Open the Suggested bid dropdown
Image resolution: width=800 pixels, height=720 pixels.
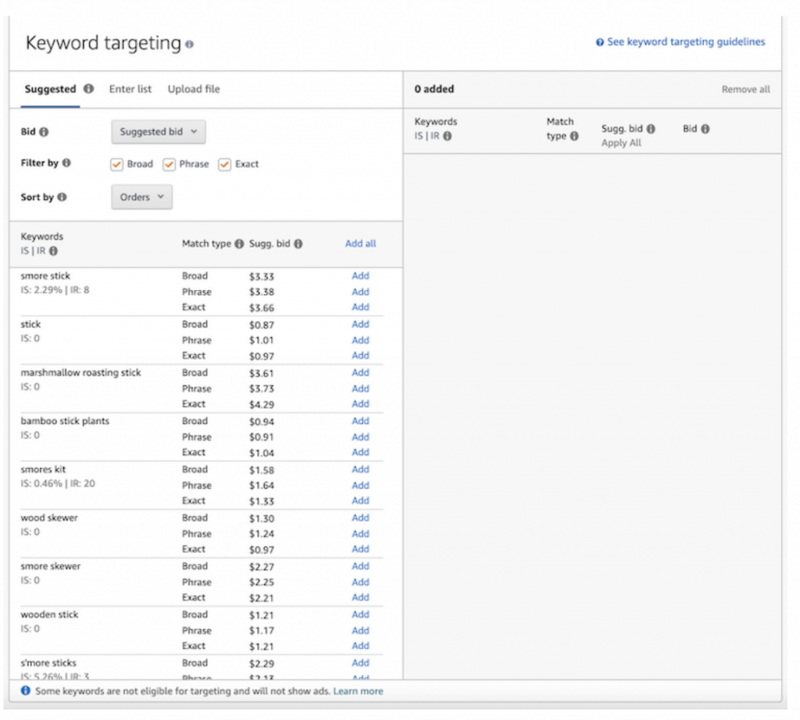pos(159,132)
